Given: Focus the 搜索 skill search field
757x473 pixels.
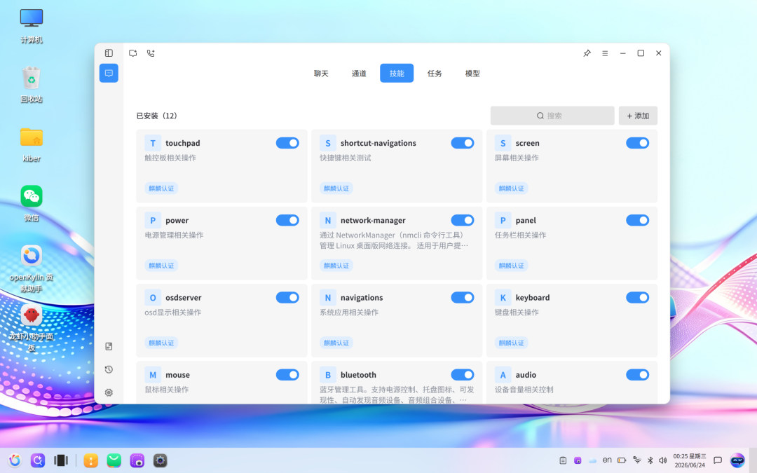Looking at the screenshot, I should click(x=552, y=116).
